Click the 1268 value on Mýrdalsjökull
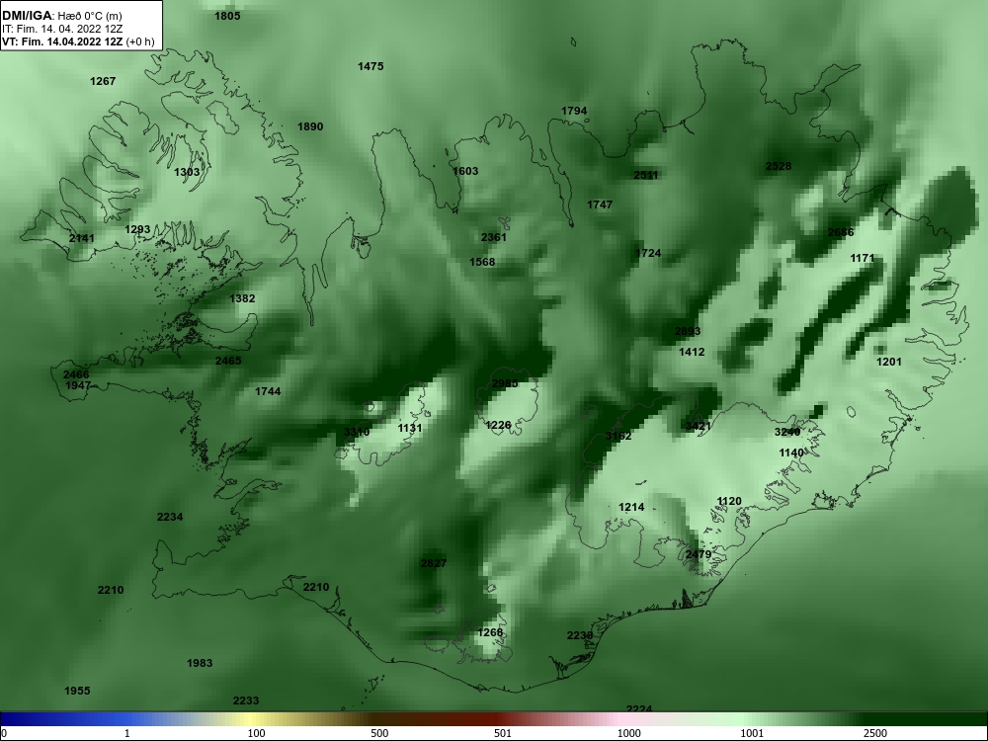988x741 pixels. 490,632
